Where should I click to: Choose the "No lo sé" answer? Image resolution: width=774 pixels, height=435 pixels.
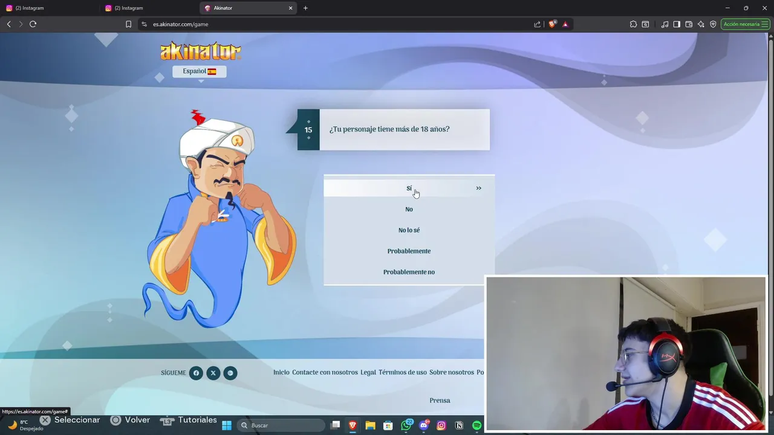(409, 230)
